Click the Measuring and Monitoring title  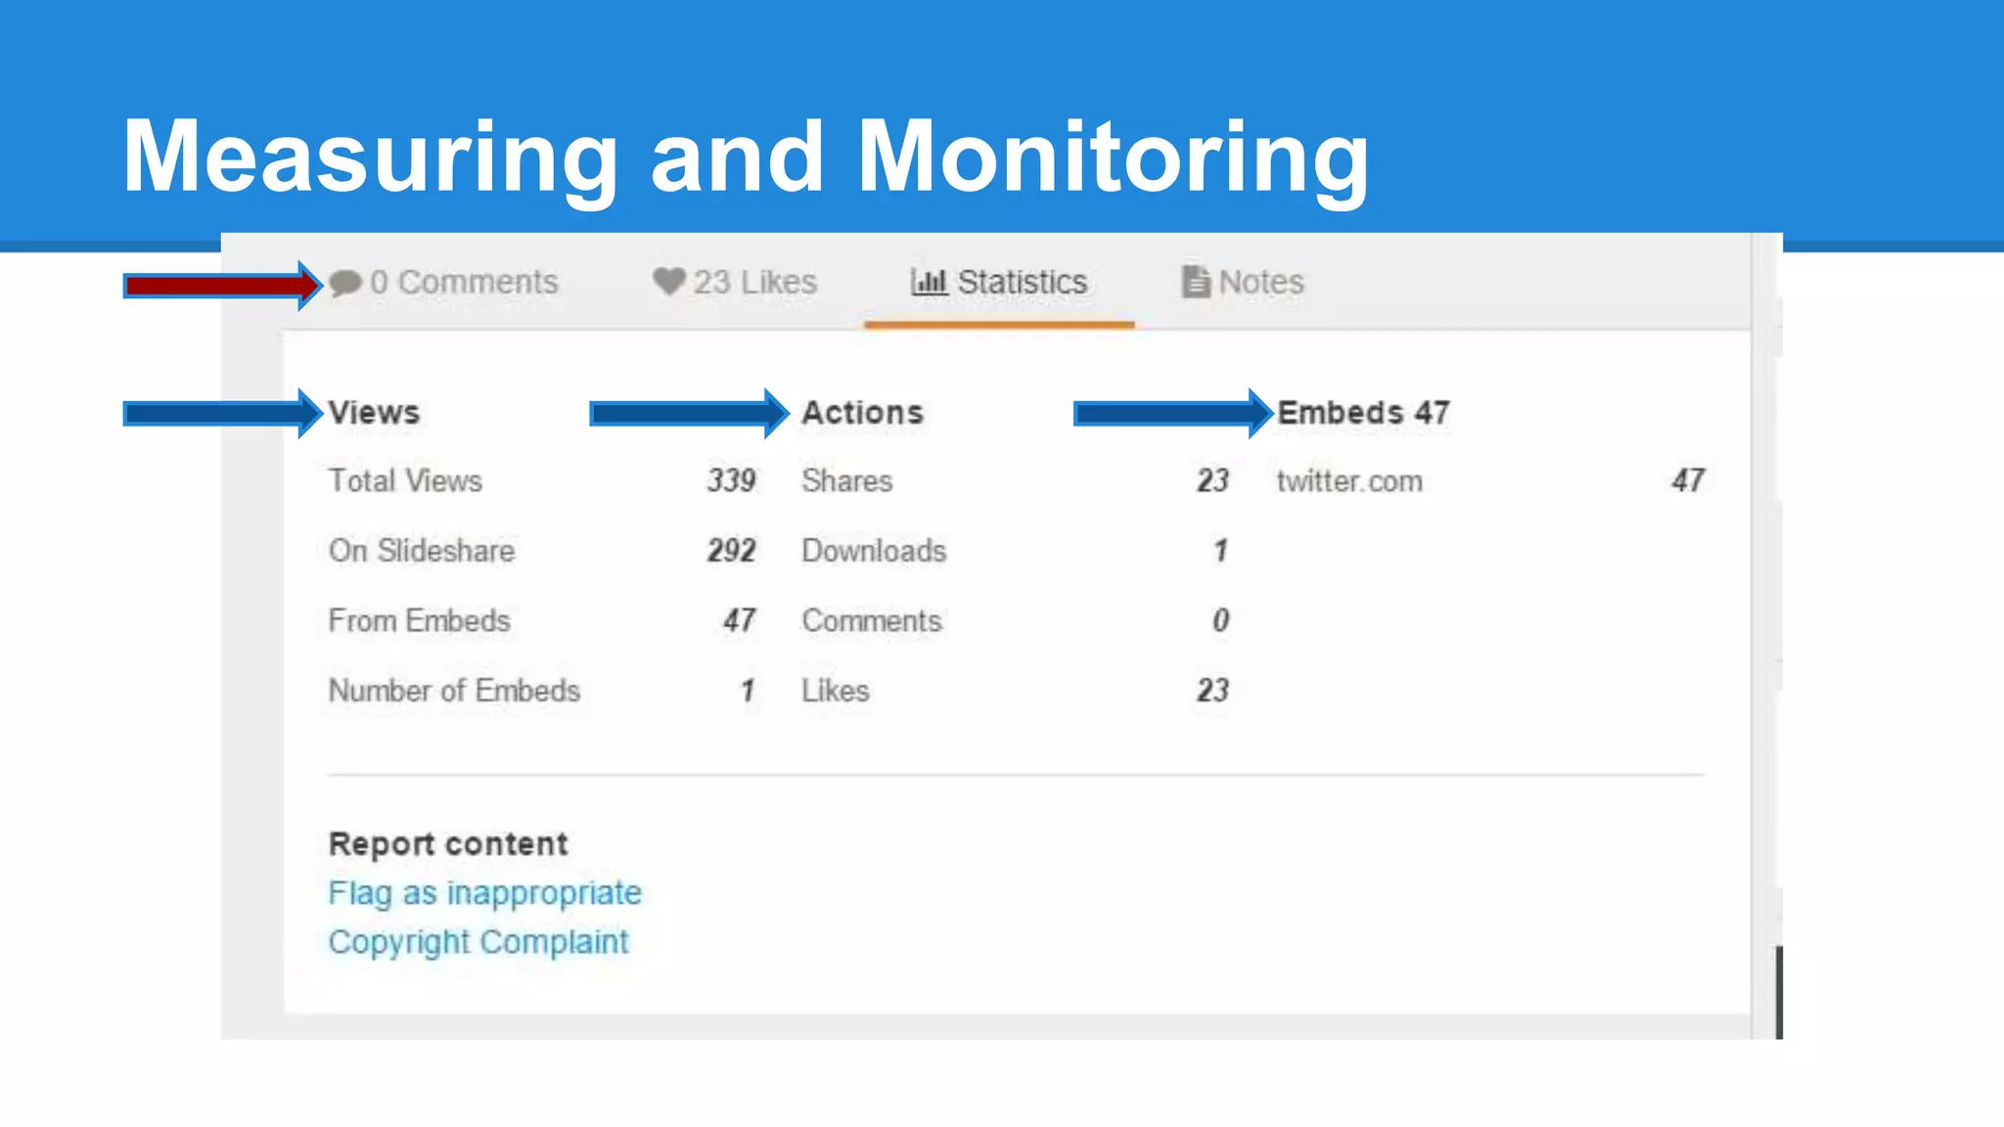(745, 157)
